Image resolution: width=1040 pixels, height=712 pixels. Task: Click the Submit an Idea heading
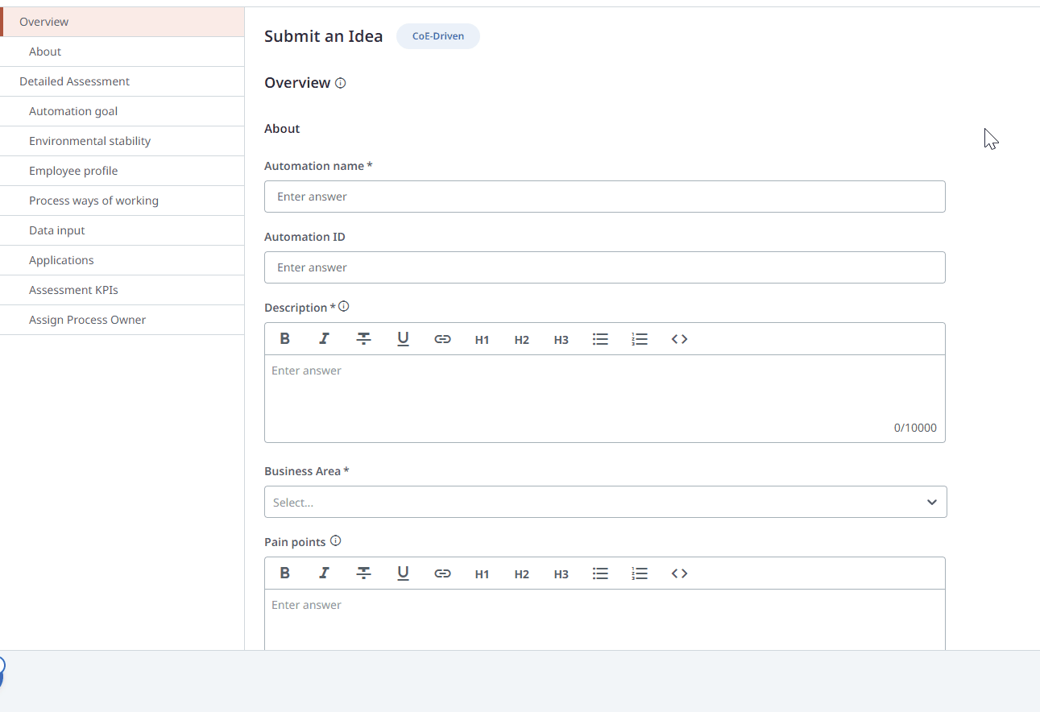pos(324,36)
